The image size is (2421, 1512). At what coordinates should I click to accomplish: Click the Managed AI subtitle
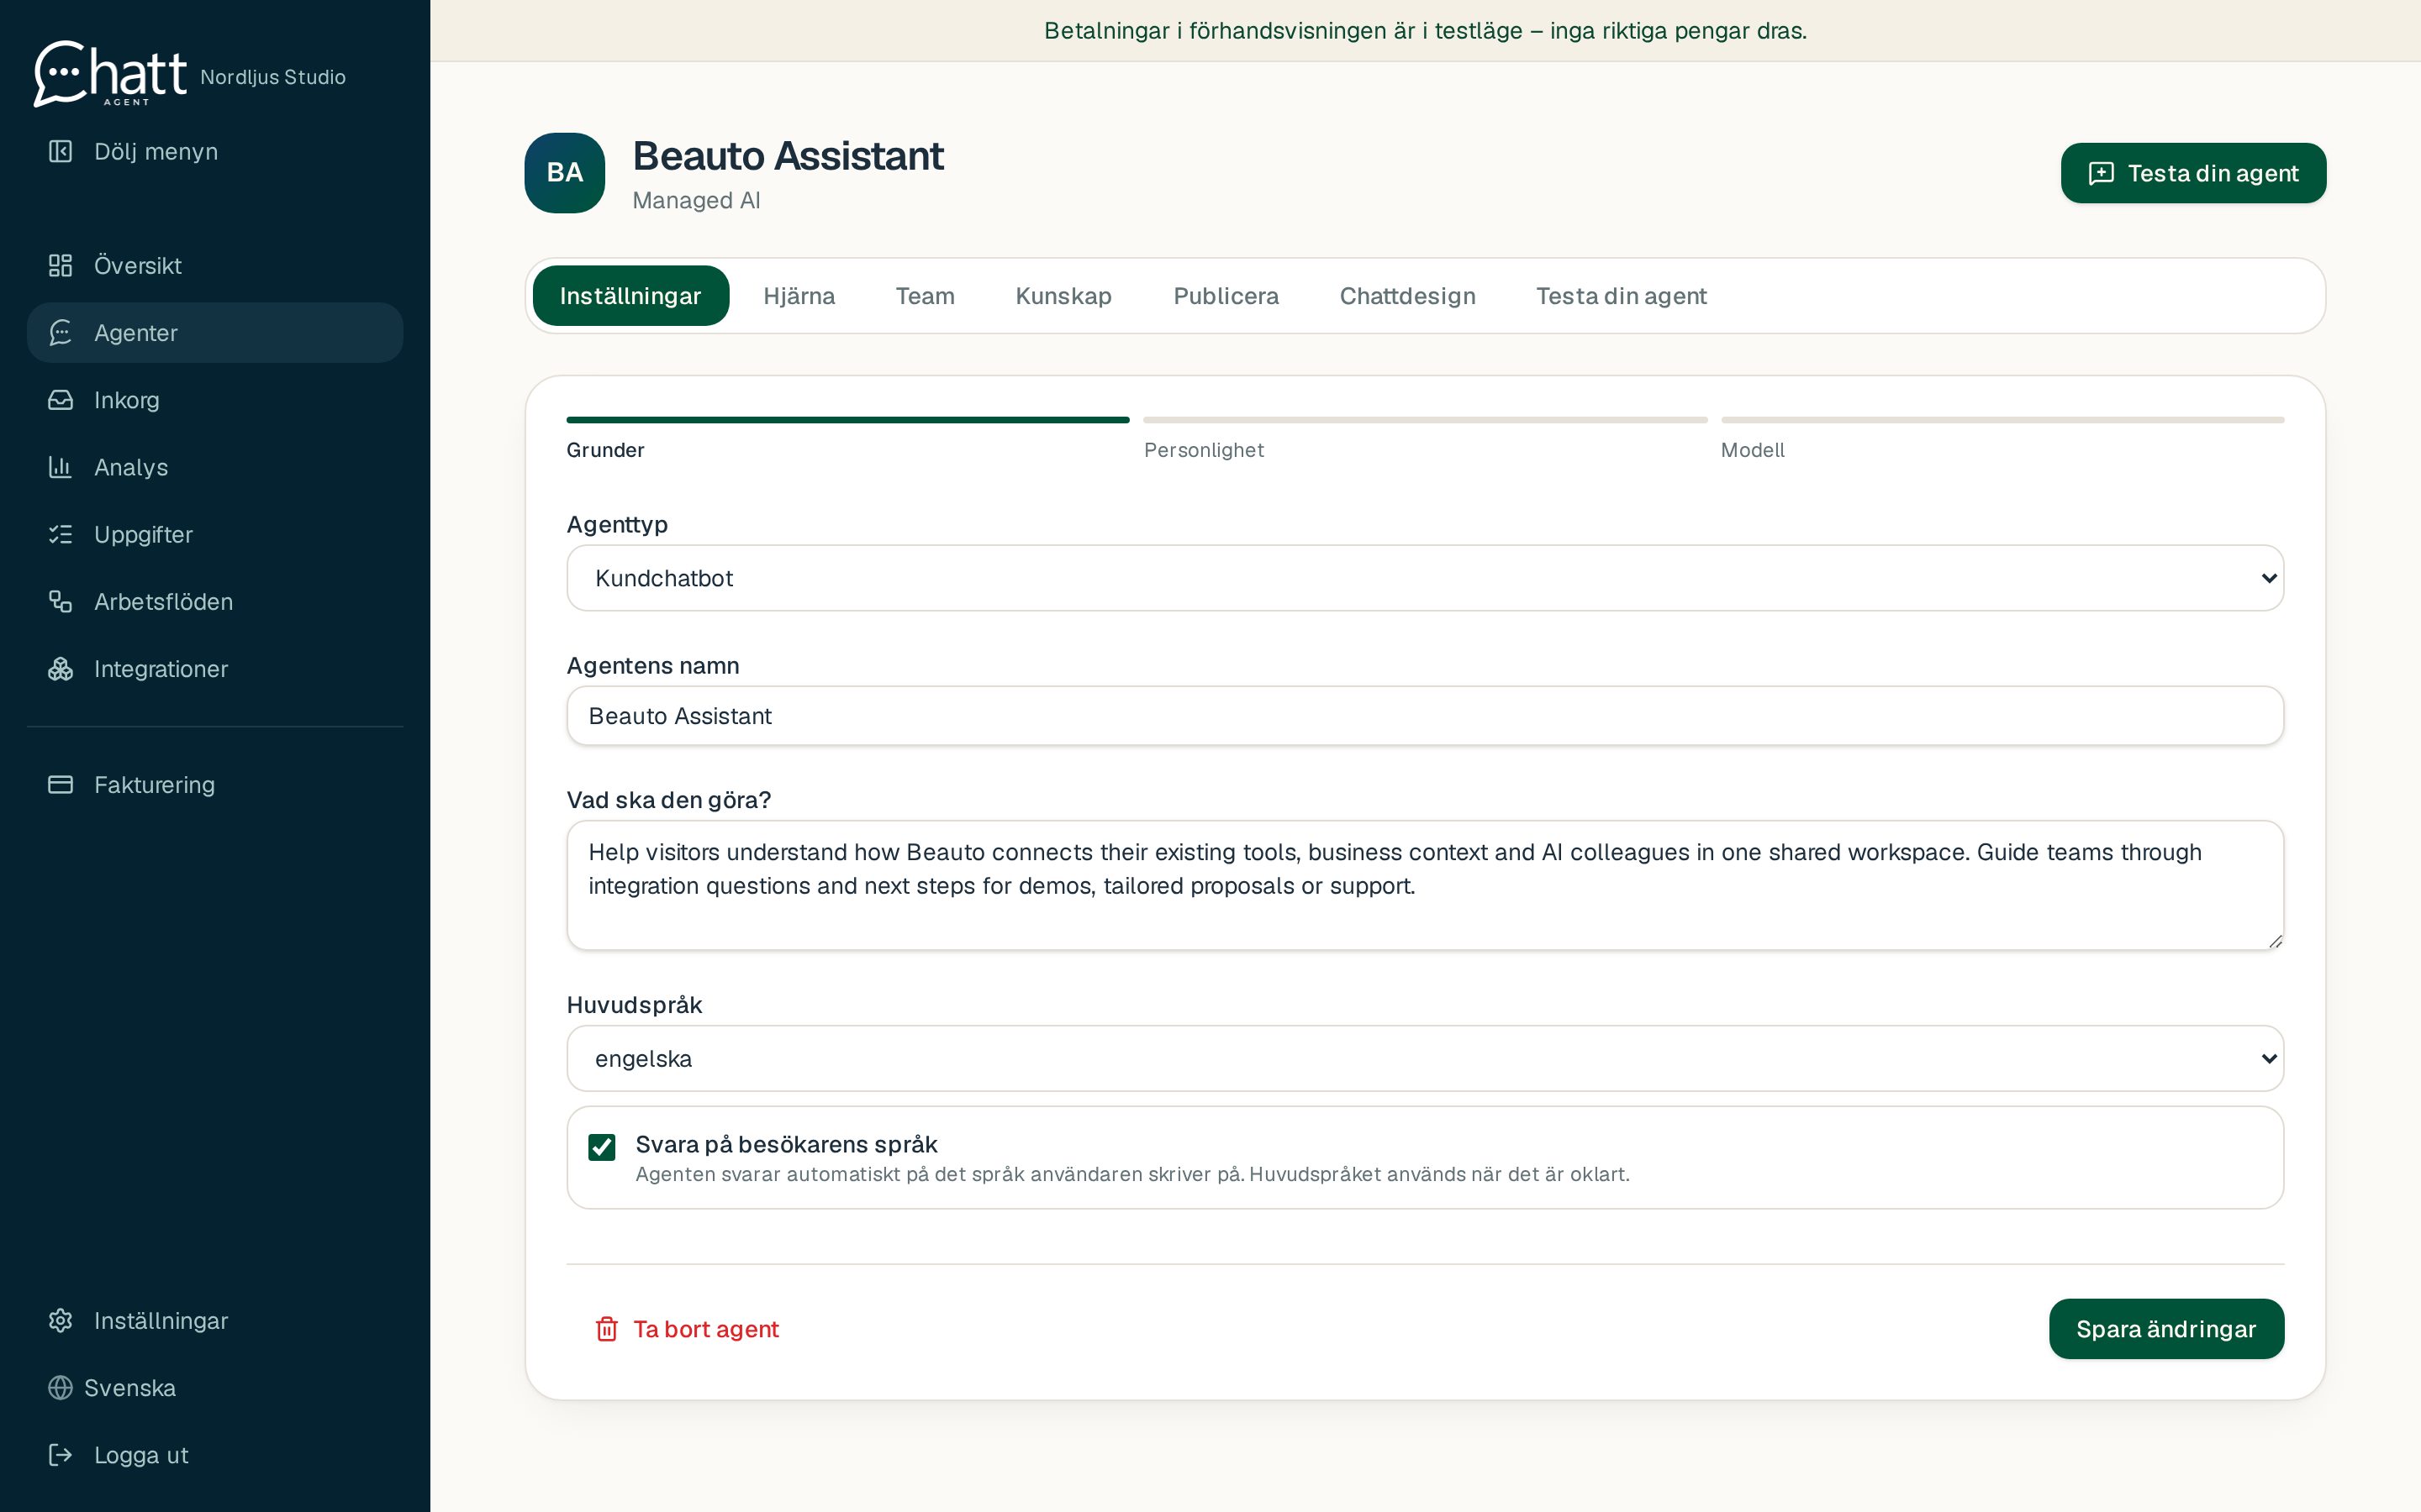tap(696, 200)
